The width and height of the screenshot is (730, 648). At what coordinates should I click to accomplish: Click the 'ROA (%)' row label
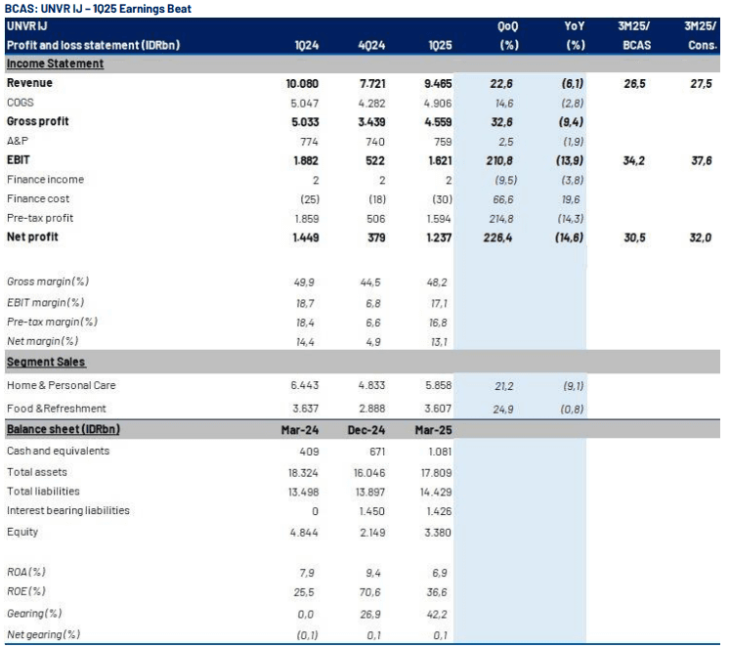click(26, 572)
